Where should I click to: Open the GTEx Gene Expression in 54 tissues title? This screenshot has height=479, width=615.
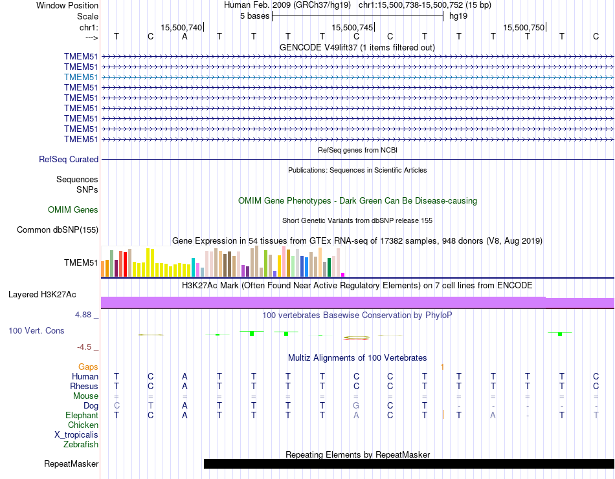[x=357, y=241]
